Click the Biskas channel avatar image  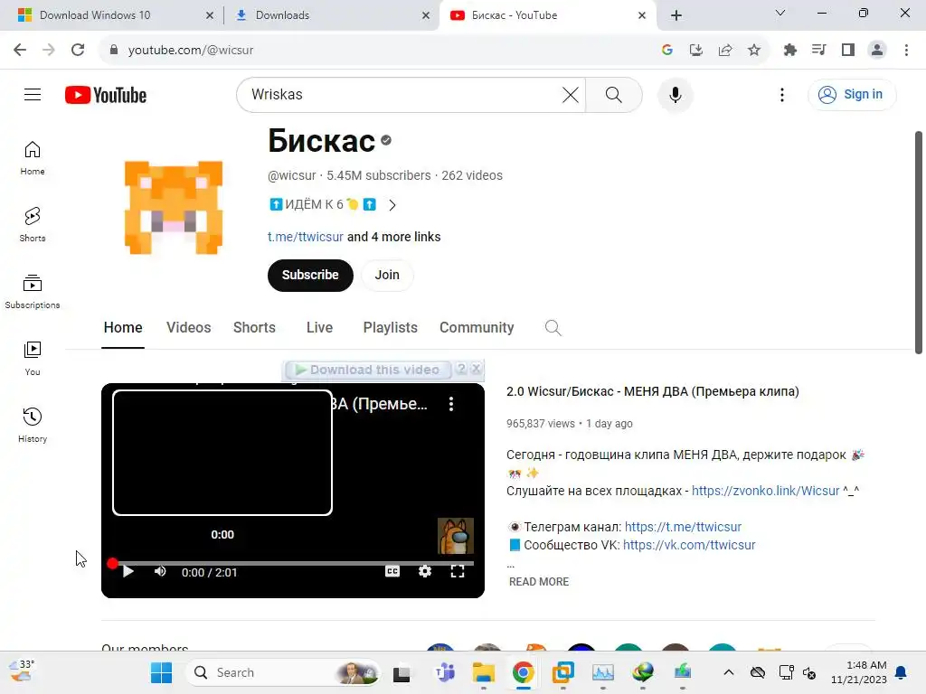click(x=174, y=208)
